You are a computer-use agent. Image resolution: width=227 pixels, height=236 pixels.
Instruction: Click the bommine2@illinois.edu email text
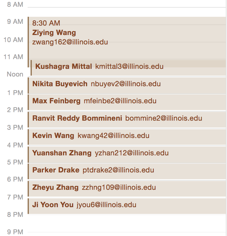[163, 118]
